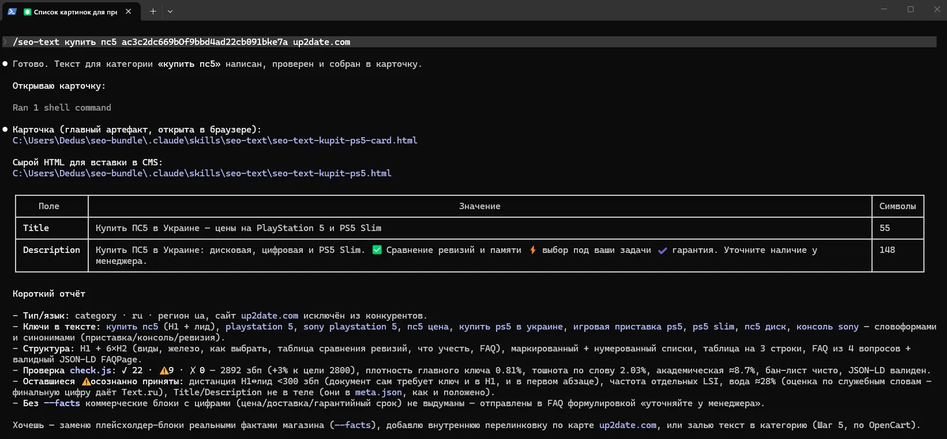Screen dimensions: 947x439
Task: Click the 'пс5 цена' keyword
Action: pyautogui.click(x=428, y=327)
